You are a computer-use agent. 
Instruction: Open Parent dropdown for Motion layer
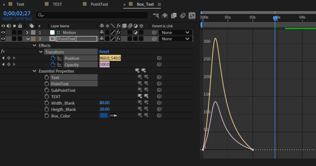pos(176,32)
